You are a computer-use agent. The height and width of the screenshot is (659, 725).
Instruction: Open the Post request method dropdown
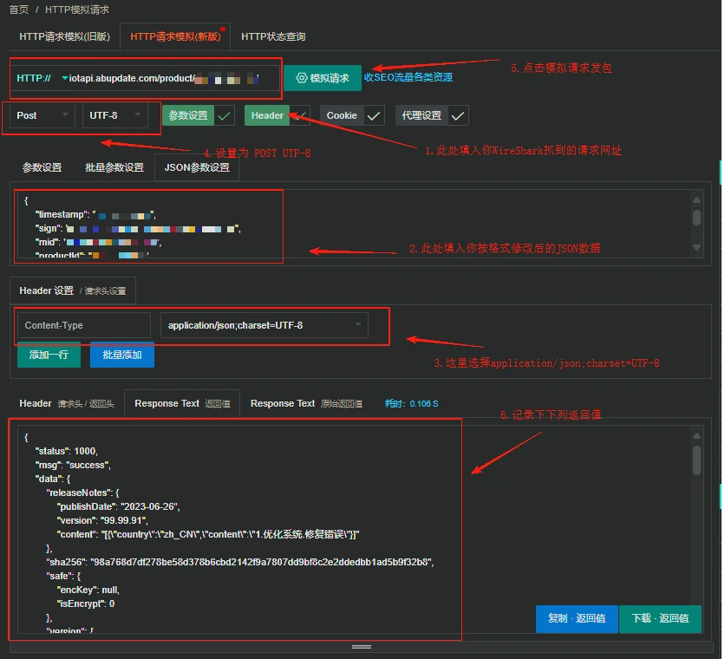[41, 115]
